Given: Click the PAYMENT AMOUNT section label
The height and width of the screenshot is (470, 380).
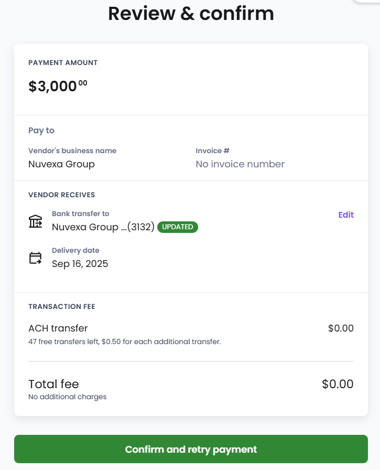Looking at the screenshot, I should [63, 62].
